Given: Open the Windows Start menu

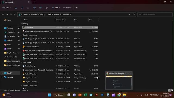Looking at the screenshot, I should click(49, 95).
